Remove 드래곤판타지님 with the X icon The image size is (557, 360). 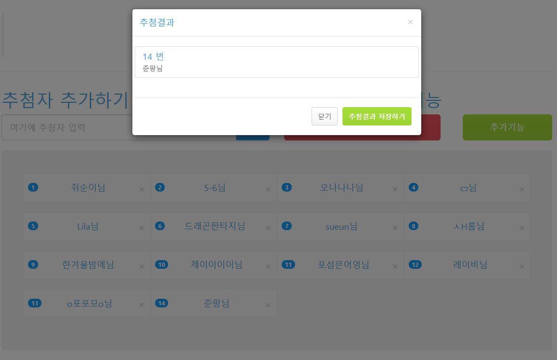(268, 228)
